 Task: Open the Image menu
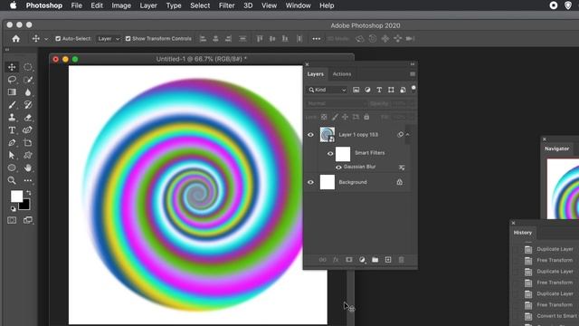click(121, 5)
